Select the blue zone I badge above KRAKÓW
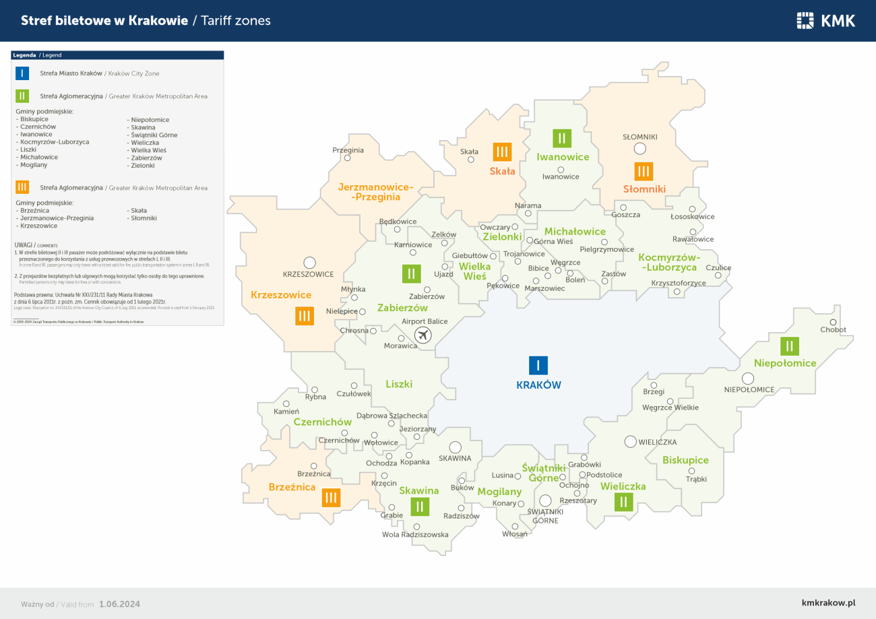 [x=538, y=365]
